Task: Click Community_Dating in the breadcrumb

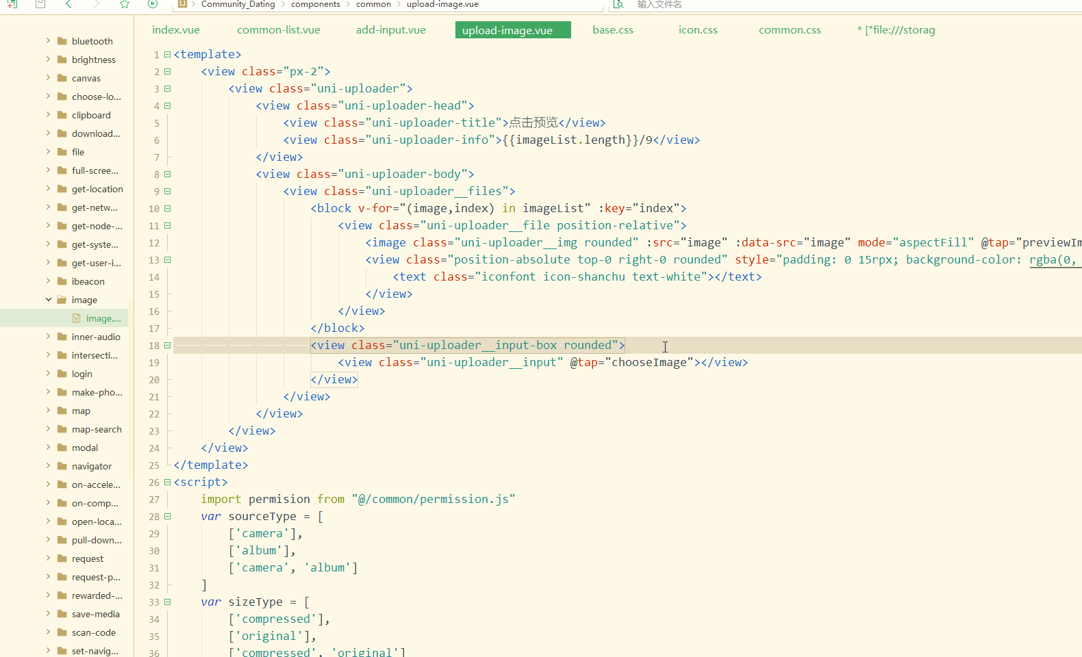Action: (238, 4)
